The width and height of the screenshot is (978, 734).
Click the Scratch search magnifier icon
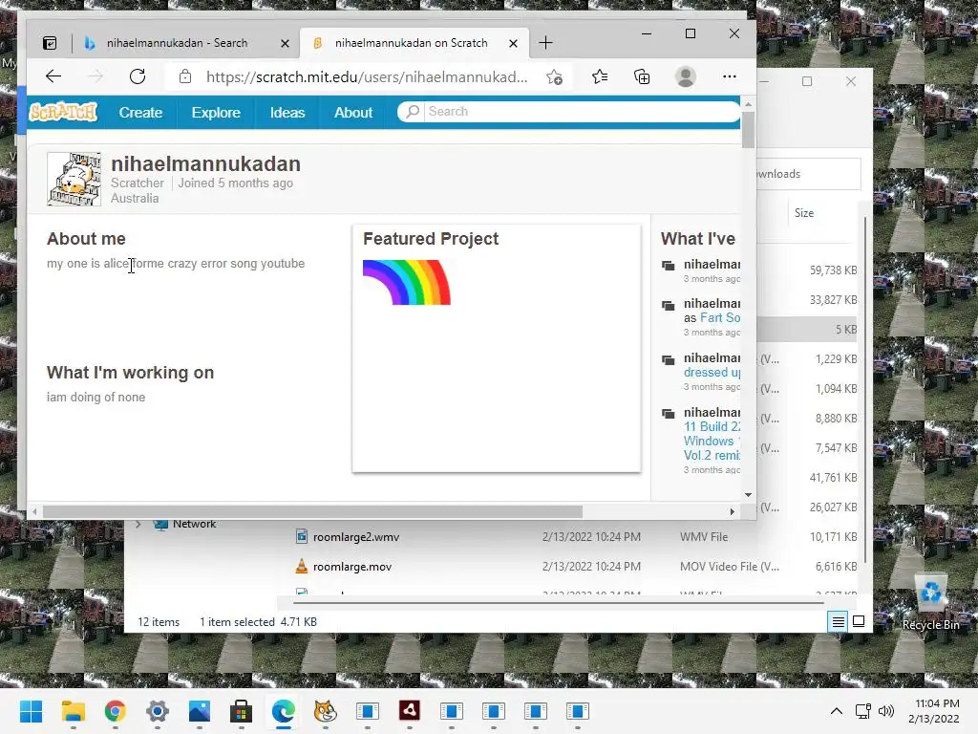point(413,112)
